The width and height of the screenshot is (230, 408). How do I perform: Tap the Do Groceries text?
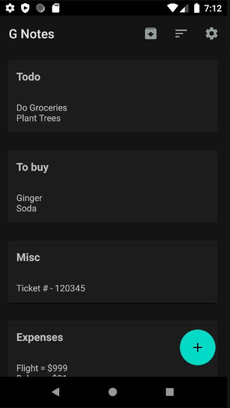[x=42, y=108]
